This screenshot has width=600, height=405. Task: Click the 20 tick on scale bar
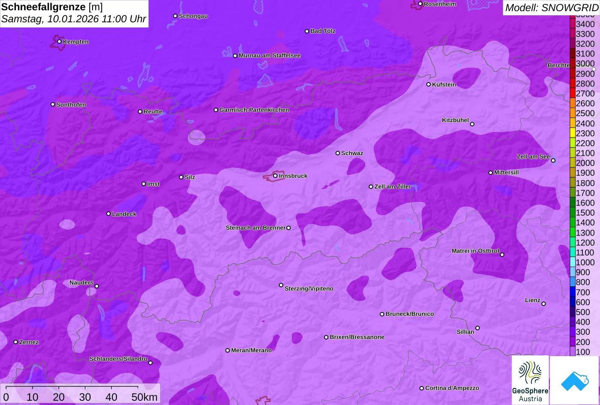click(x=59, y=397)
